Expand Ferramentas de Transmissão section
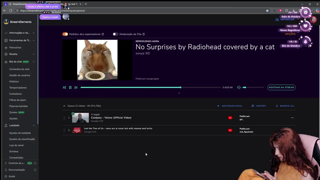320x180 pixels. pyautogui.click(x=33, y=40)
